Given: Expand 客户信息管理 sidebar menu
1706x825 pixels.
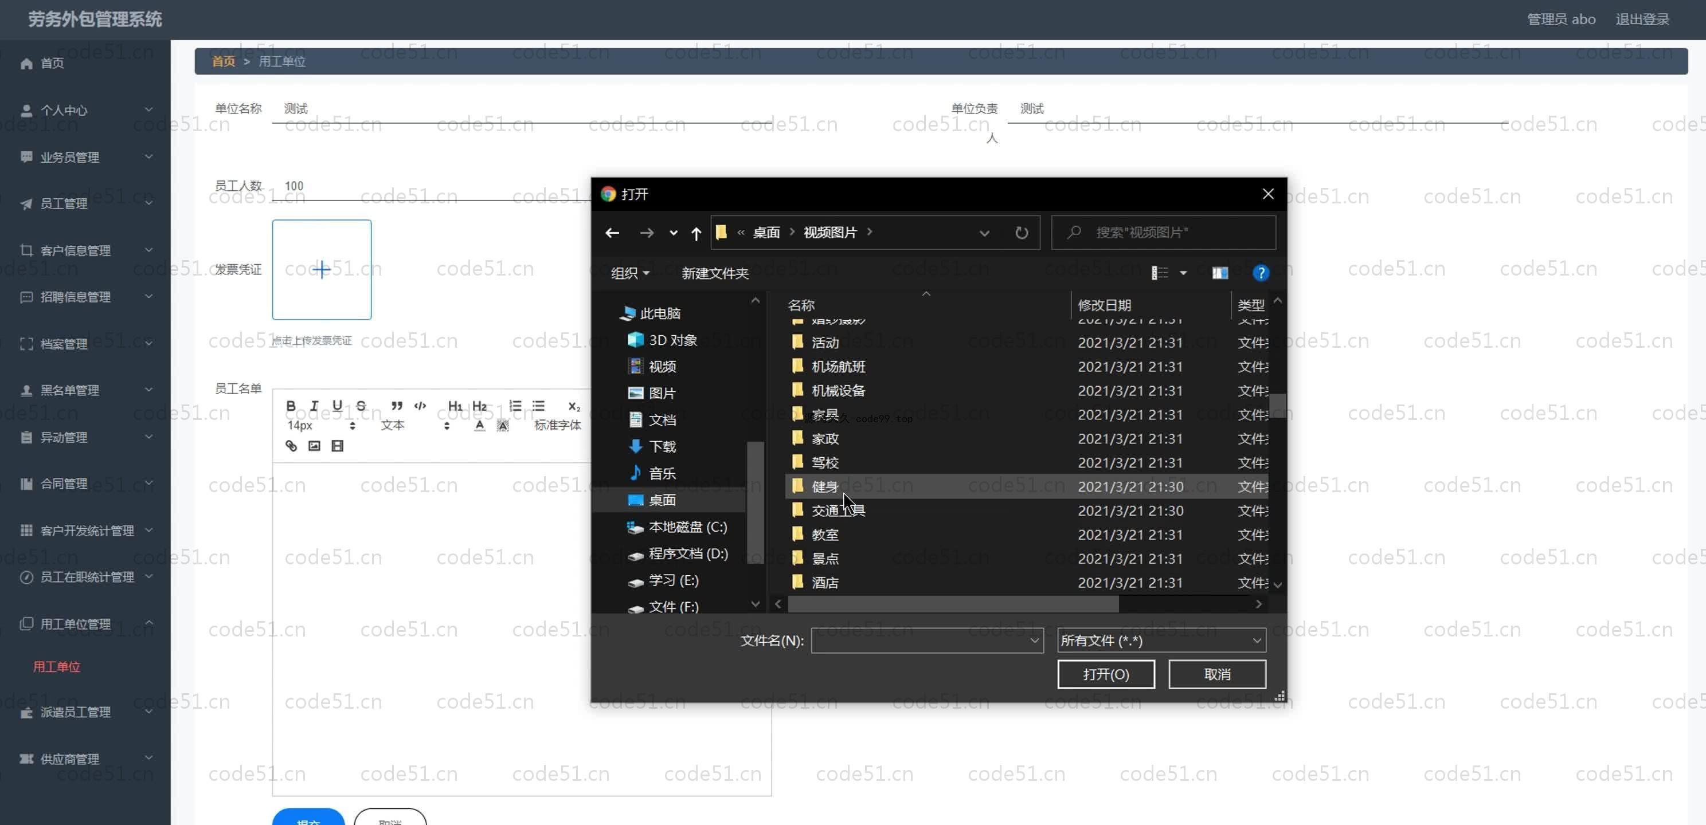Looking at the screenshot, I should (85, 250).
